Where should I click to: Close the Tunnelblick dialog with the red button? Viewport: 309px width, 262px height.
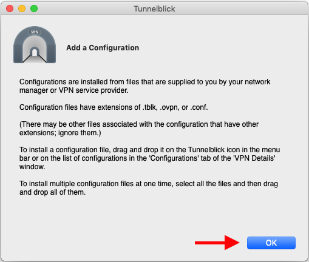tap(10, 8)
